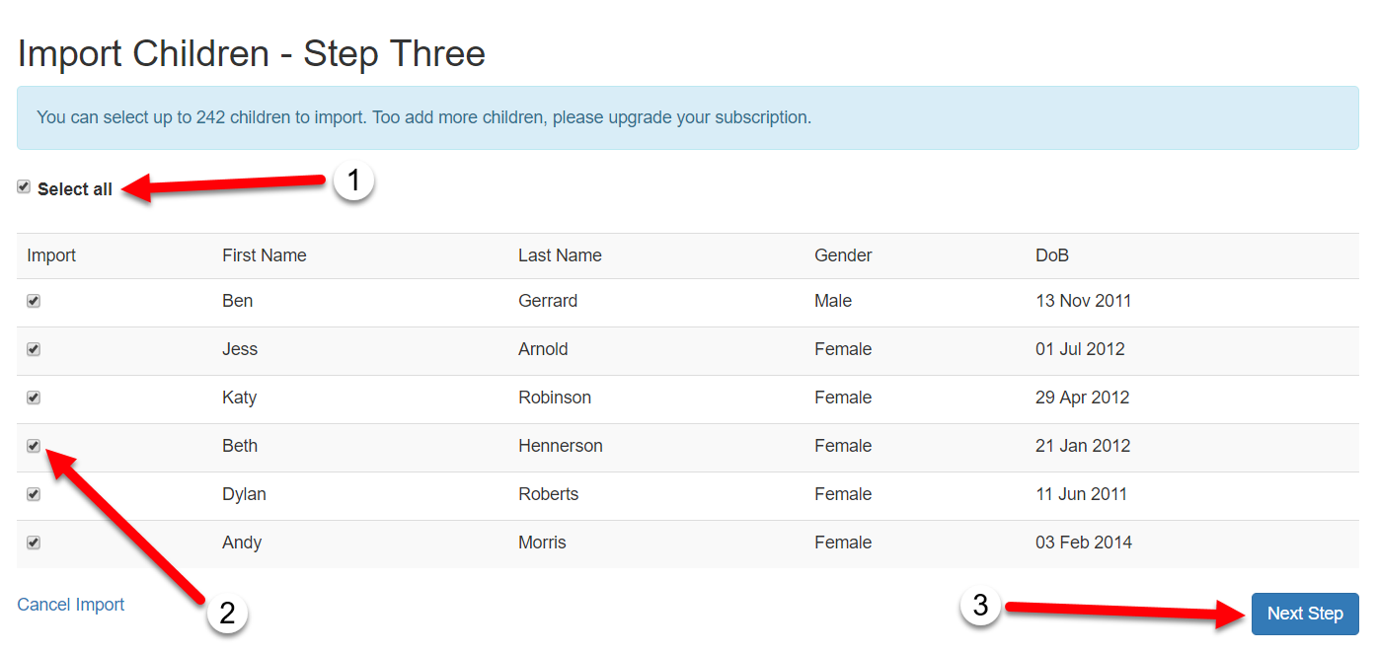The height and width of the screenshot is (652, 1378).
Task: Click the numbered annotation circle 2
Action: pyautogui.click(x=227, y=614)
